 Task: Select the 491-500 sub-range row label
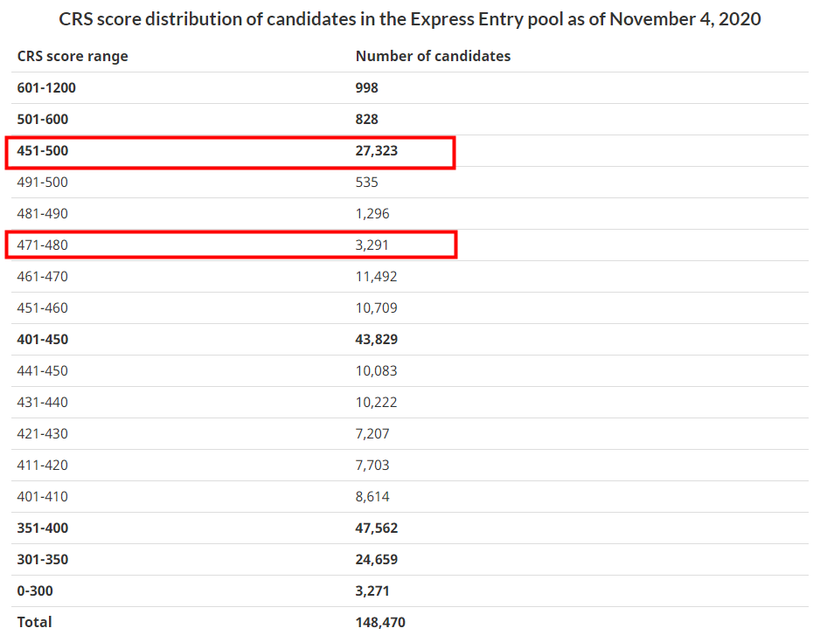[x=42, y=182]
